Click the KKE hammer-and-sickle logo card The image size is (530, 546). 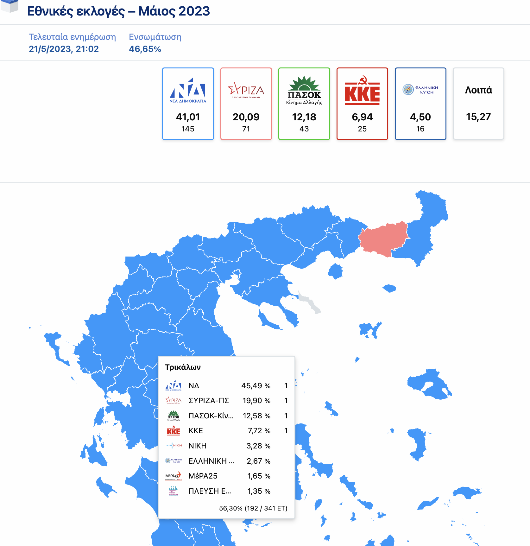point(362,104)
